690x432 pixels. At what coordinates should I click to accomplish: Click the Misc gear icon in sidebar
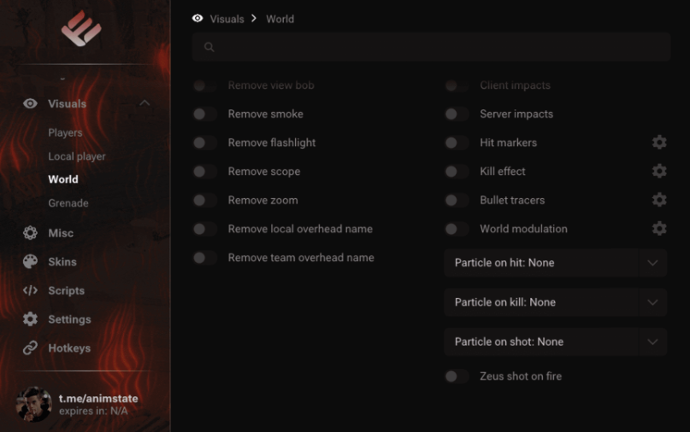[30, 233]
